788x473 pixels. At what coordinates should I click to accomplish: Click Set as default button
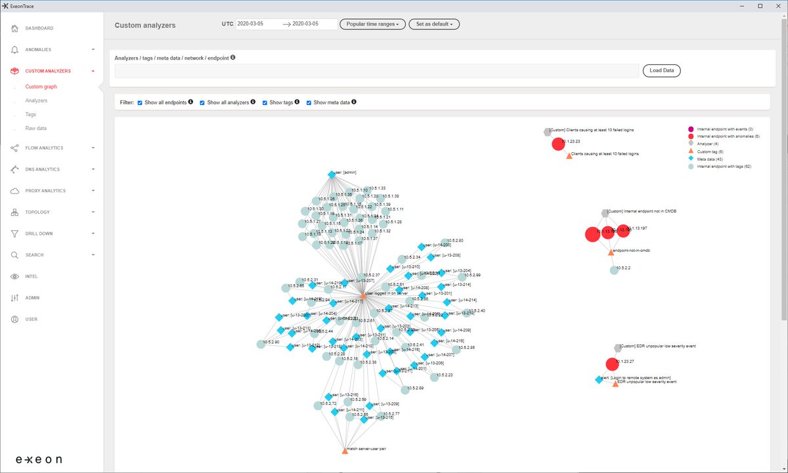435,24
